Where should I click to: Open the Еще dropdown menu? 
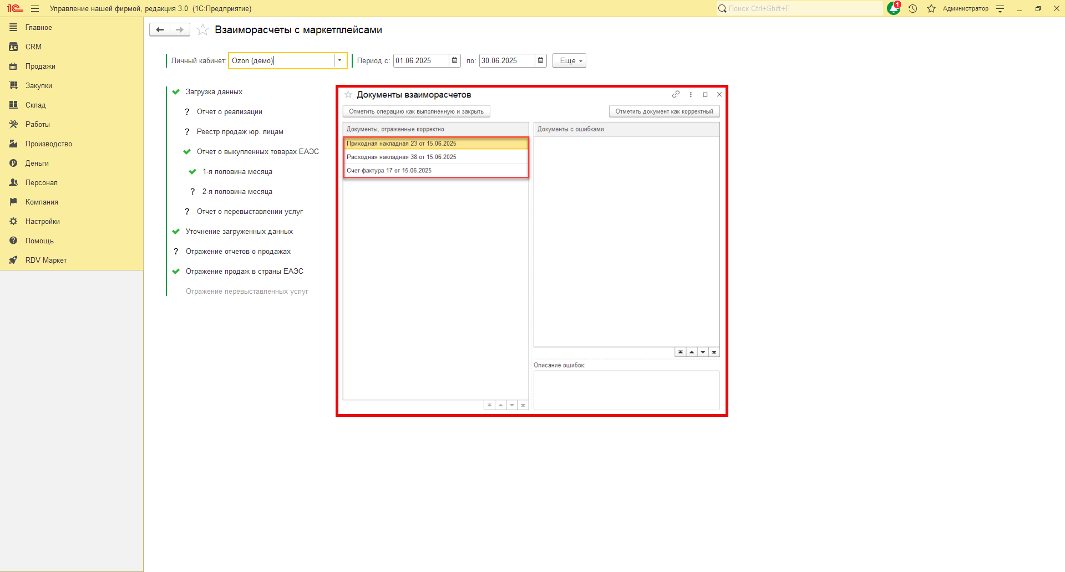569,60
